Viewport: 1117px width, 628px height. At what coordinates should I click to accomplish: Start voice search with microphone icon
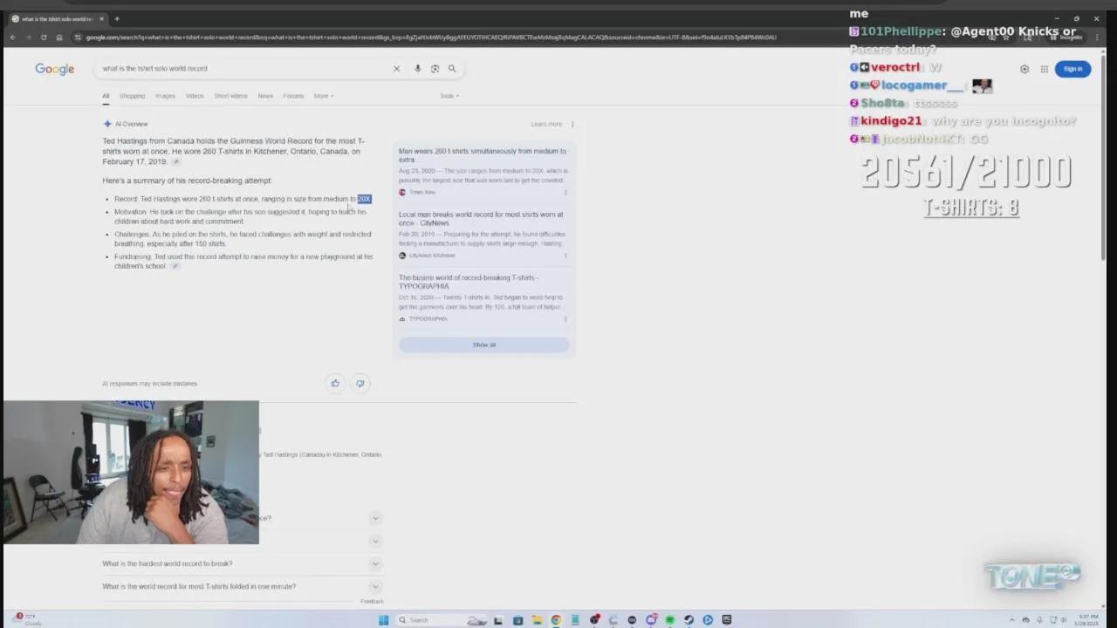tap(417, 69)
